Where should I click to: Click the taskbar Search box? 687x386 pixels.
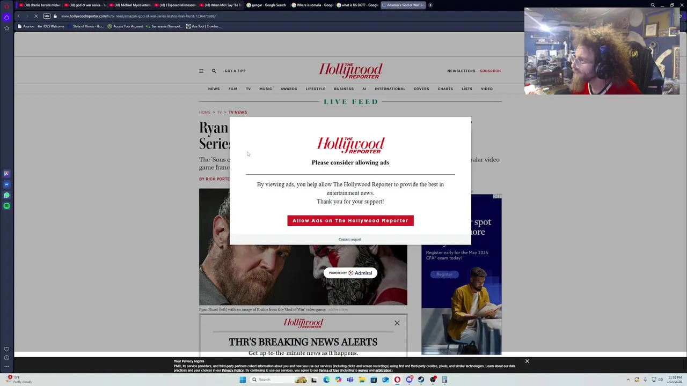(x=279, y=380)
